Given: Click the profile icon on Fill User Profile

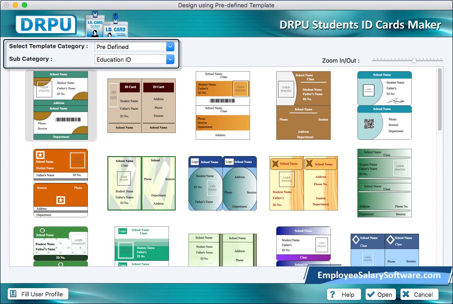Looking at the screenshot, I should [13, 294].
